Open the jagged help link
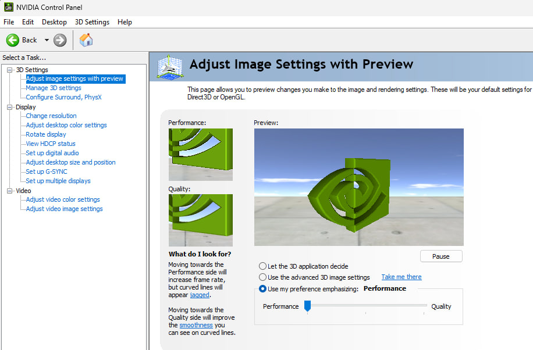The width and height of the screenshot is (533, 350). 200,295
